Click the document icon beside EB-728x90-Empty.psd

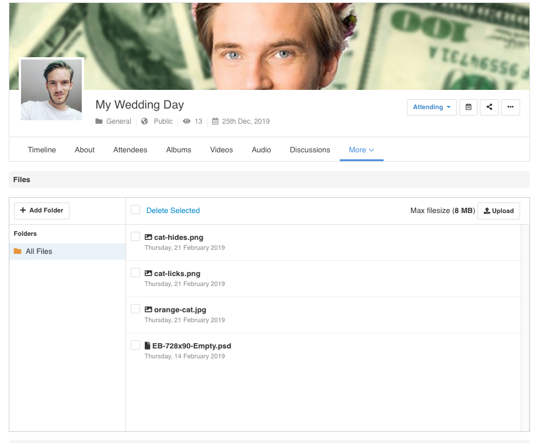[x=147, y=346]
